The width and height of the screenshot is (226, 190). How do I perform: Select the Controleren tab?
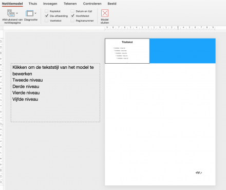pyautogui.click(x=92, y=4)
